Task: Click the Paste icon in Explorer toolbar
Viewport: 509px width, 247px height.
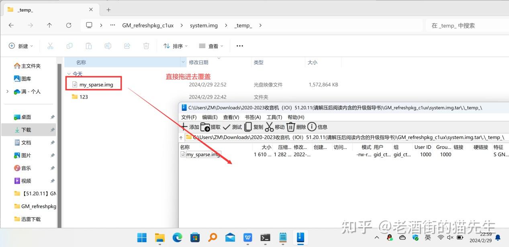Action: (x=88, y=46)
